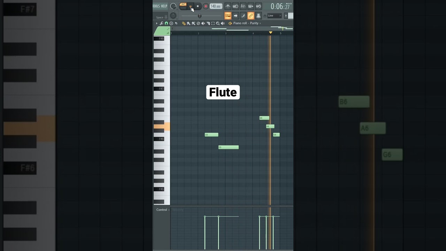This screenshot has height=251, width=446.
Task: Click arrow button right of Line dropdown
Action: [286, 16]
